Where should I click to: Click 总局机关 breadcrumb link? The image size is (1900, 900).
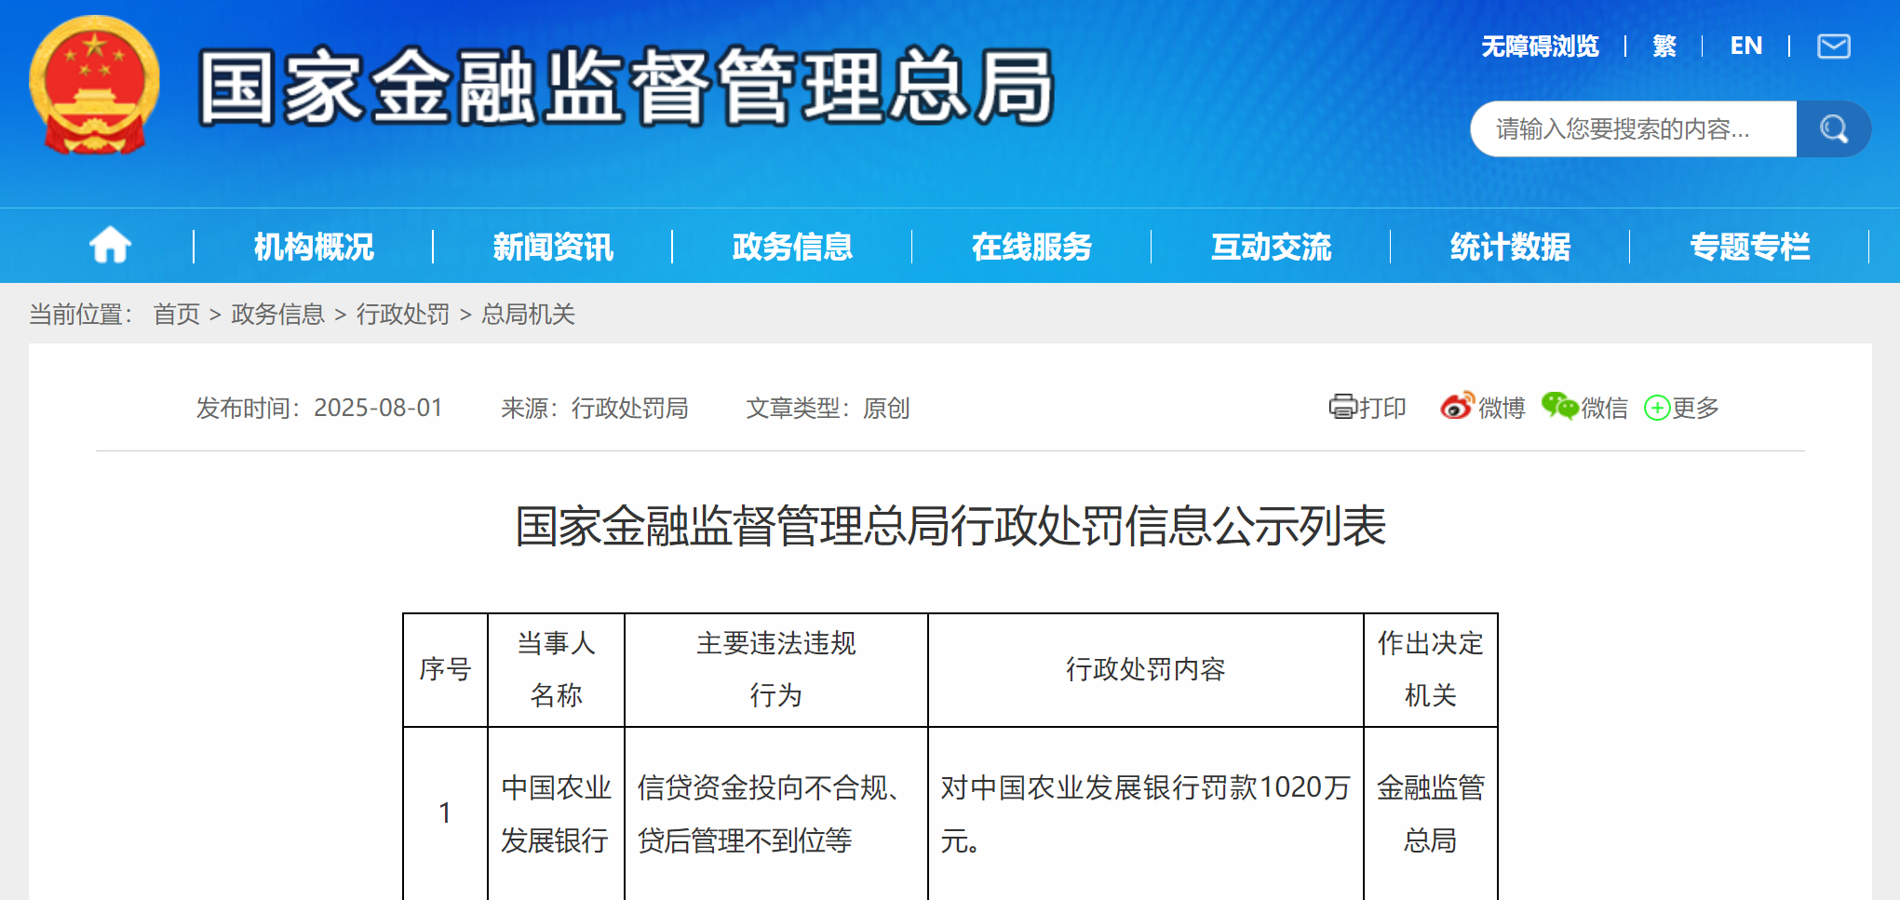528,314
